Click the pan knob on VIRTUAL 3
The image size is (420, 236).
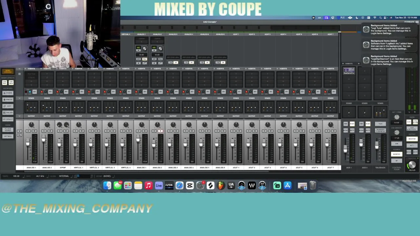[x=110, y=125]
